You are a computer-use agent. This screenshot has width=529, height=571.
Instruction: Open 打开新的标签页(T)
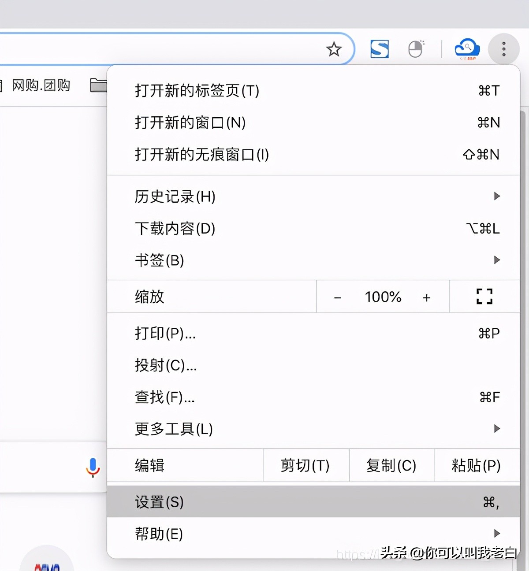[x=197, y=91]
